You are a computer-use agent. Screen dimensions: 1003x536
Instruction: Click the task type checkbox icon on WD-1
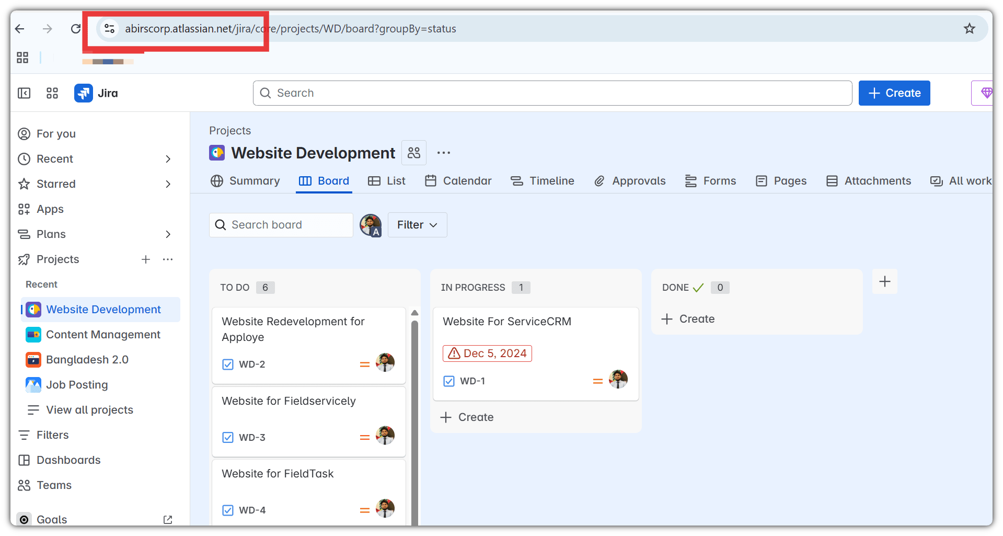[449, 381]
